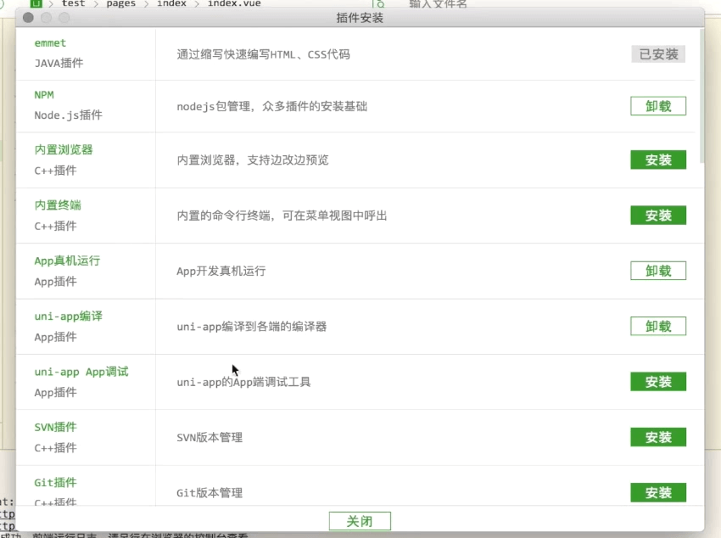The height and width of the screenshot is (538, 721).
Task: Open the Git插件 plugin title
Action: click(55, 482)
